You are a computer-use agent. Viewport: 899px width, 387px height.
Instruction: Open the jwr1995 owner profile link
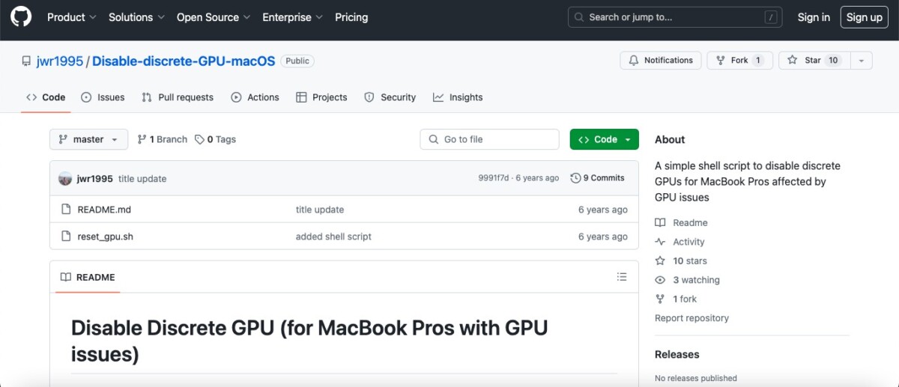[60, 61]
